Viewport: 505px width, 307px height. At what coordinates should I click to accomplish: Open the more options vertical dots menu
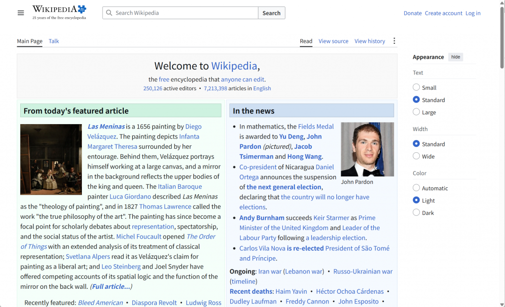pyautogui.click(x=394, y=41)
